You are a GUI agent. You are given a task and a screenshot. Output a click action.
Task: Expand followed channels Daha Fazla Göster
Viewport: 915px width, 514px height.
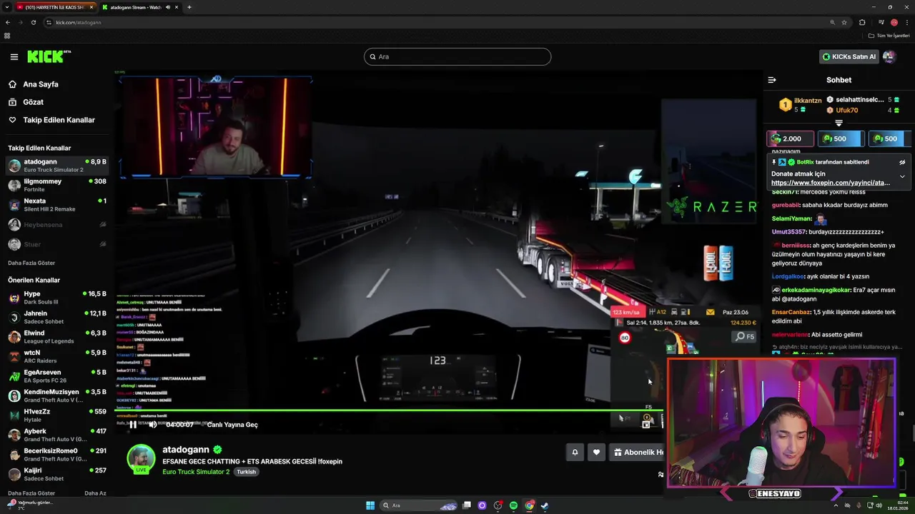point(31,263)
